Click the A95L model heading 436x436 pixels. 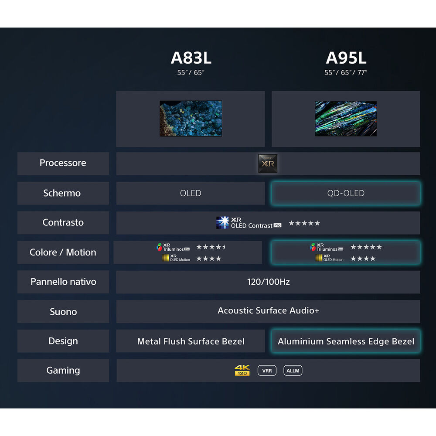346,58
